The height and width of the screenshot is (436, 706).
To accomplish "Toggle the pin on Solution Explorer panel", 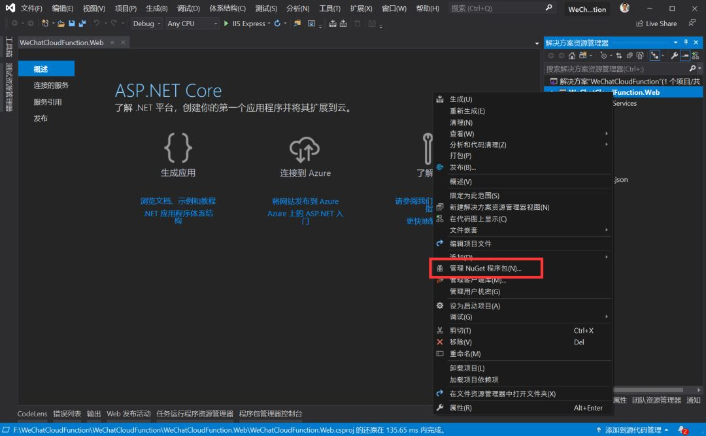I will pyautogui.click(x=686, y=42).
